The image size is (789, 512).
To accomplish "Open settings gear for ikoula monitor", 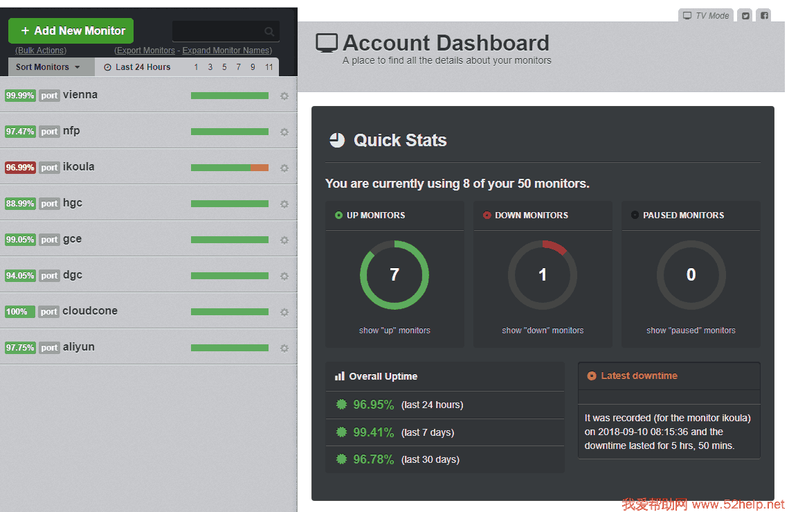I will [x=284, y=168].
